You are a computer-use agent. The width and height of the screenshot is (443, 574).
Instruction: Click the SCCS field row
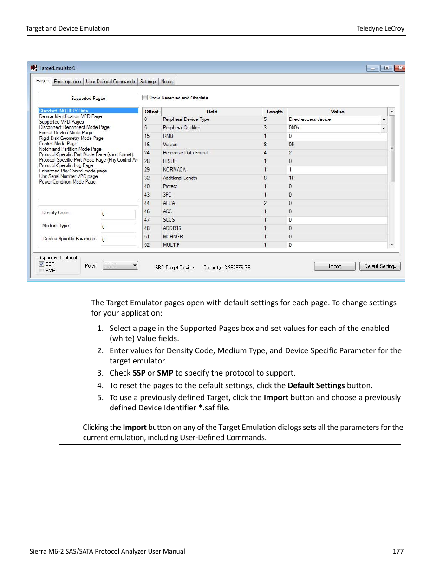click(265, 220)
